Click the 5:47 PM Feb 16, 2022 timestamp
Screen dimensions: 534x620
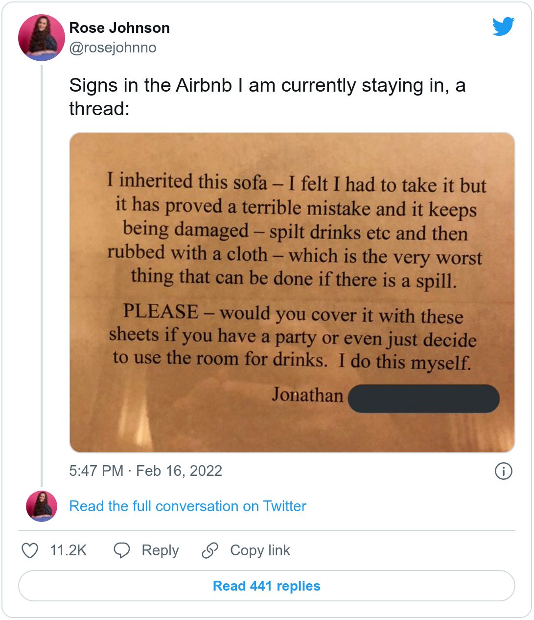145,471
